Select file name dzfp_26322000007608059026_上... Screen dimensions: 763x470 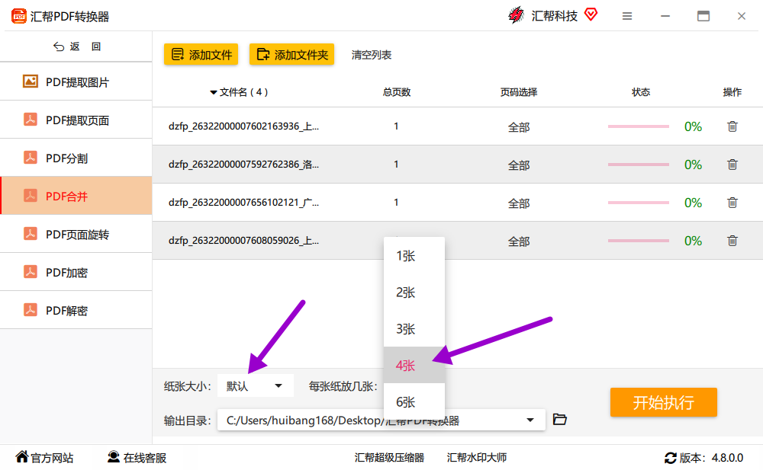[x=244, y=241]
